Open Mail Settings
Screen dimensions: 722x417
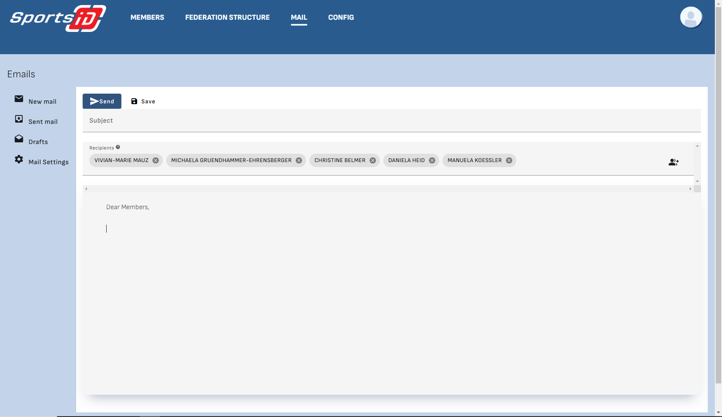pyautogui.click(x=48, y=162)
